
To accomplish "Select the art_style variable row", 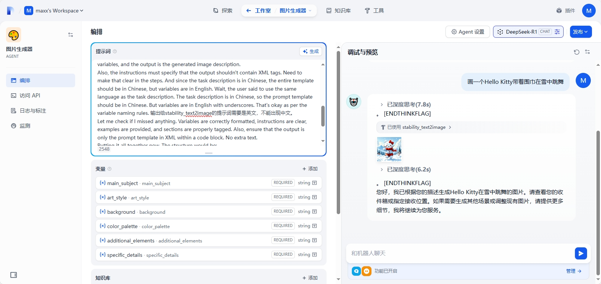I will (209, 197).
